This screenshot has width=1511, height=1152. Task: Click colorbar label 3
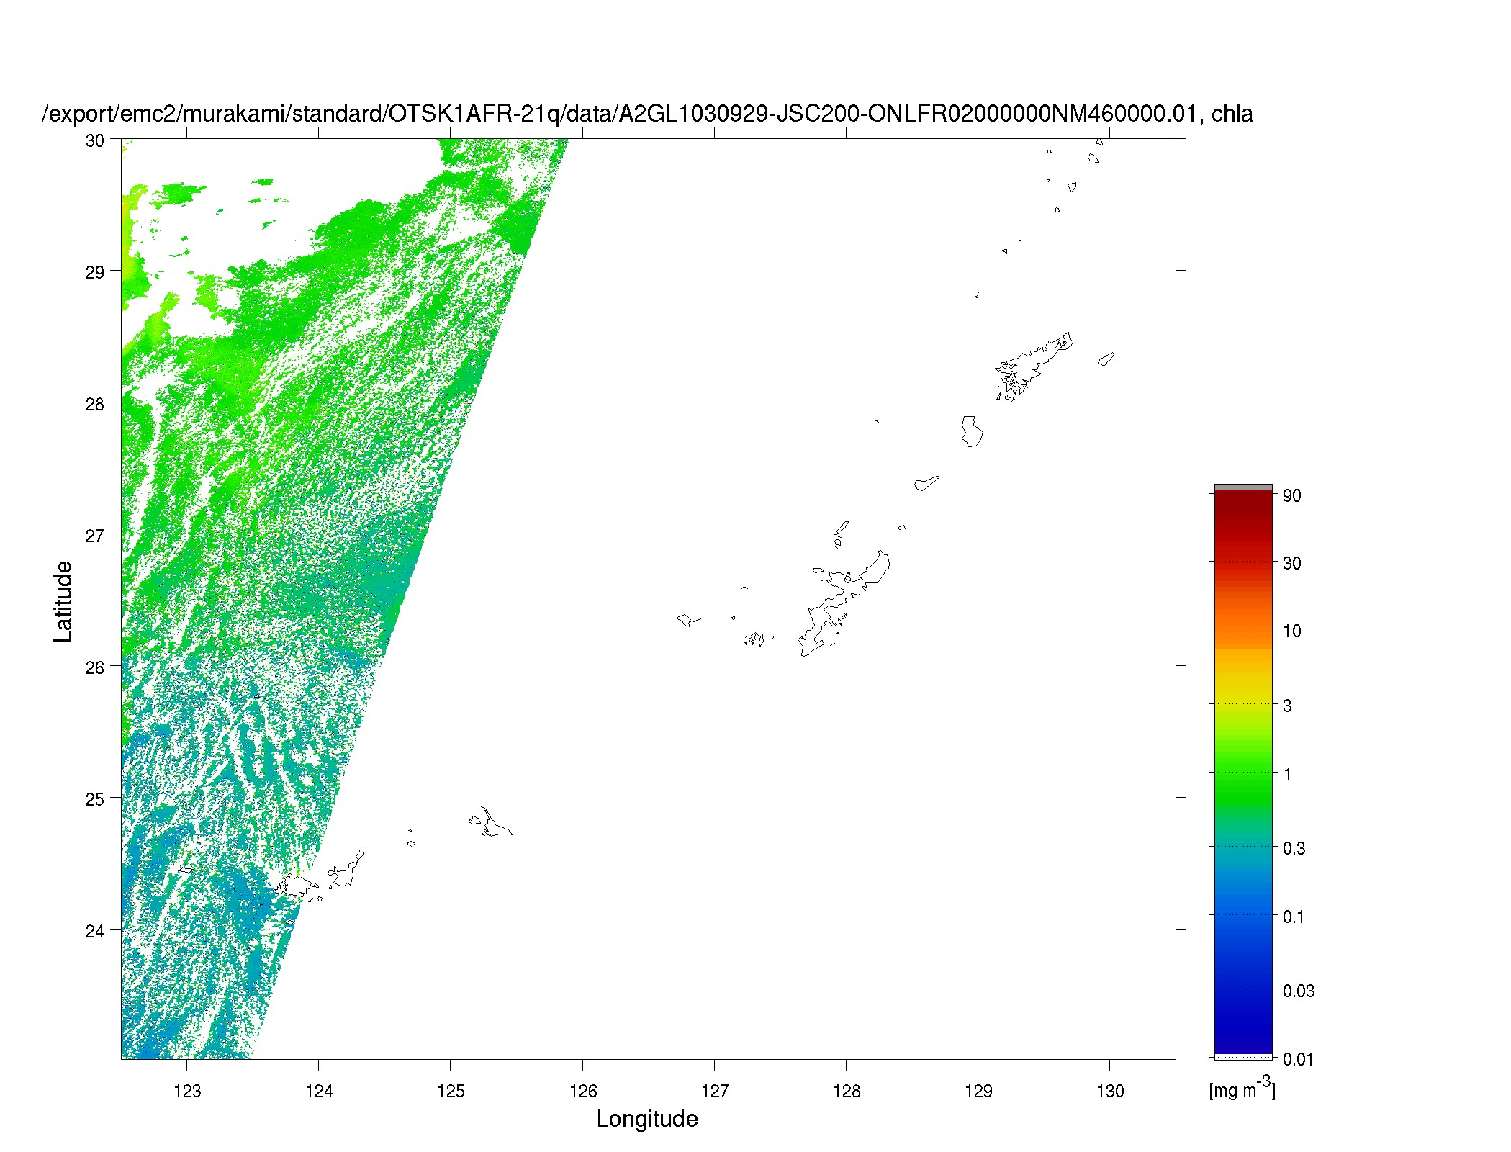(1288, 706)
